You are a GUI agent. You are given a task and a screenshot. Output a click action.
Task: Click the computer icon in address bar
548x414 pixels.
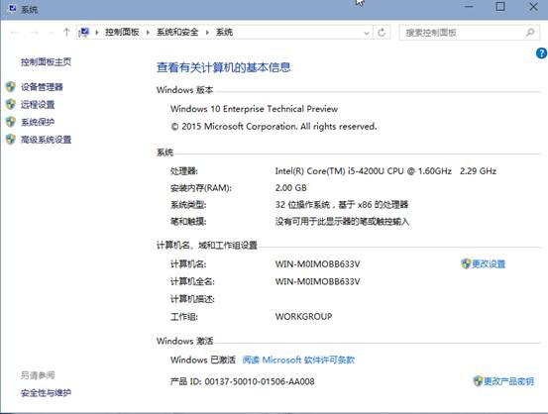[x=84, y=33]
